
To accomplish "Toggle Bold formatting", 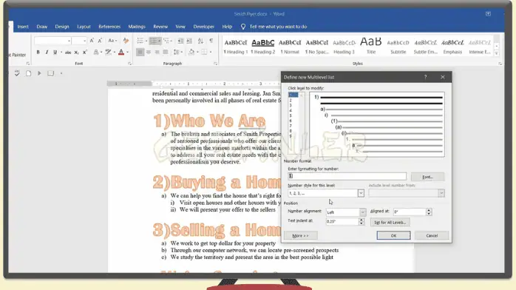I will pos(38,52).
